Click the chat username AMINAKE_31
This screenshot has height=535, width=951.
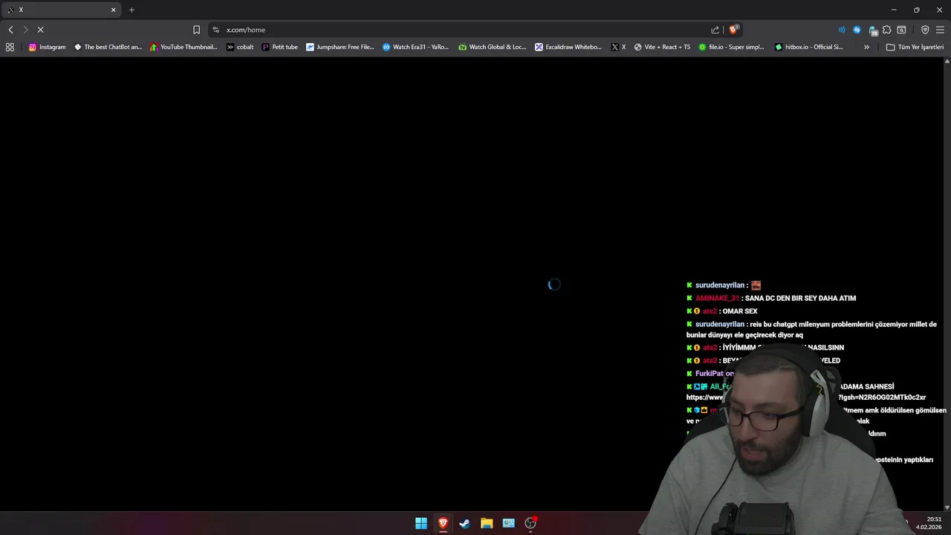[717, 298]
